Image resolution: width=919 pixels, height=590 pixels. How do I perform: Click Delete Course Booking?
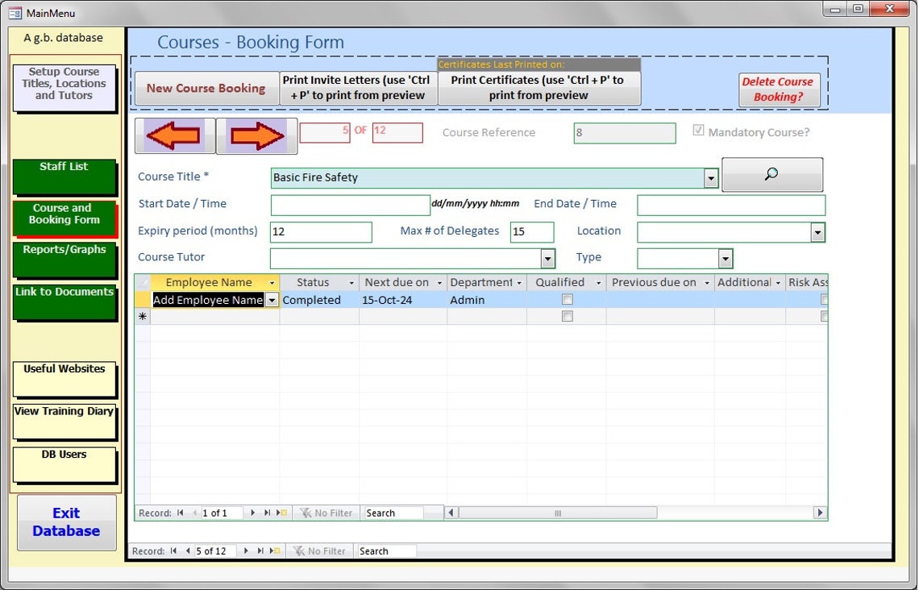778,90
